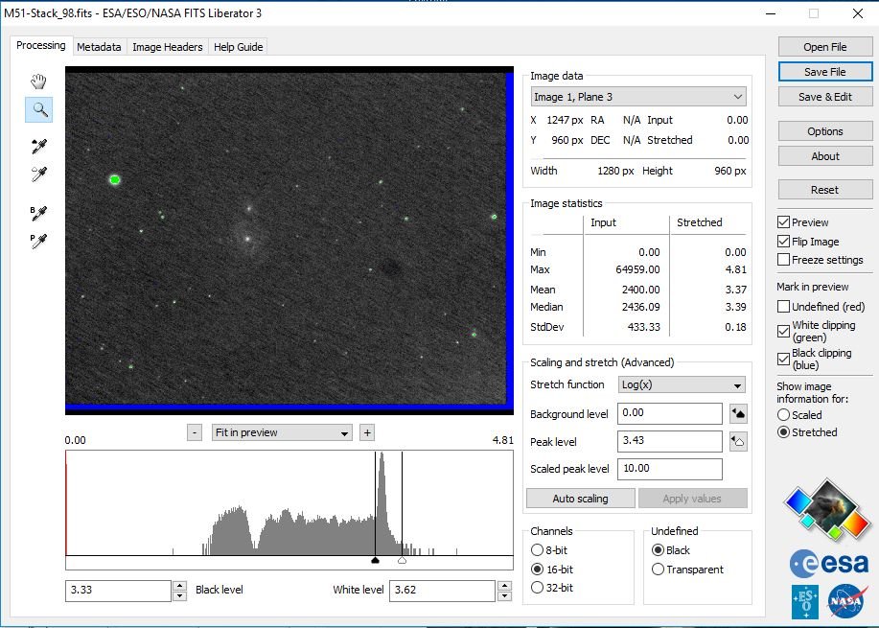The image size is (879, 628).
Task: Switch to the Metadata tab
Action: [99, 47]
